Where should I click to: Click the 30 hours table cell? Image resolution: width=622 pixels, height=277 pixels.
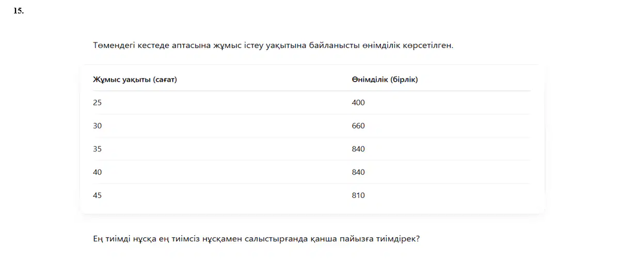[x=97, y=126]
